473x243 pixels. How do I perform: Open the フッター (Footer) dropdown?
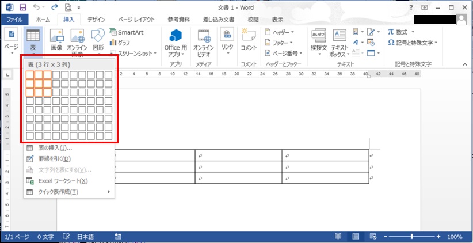coord(279,43)
